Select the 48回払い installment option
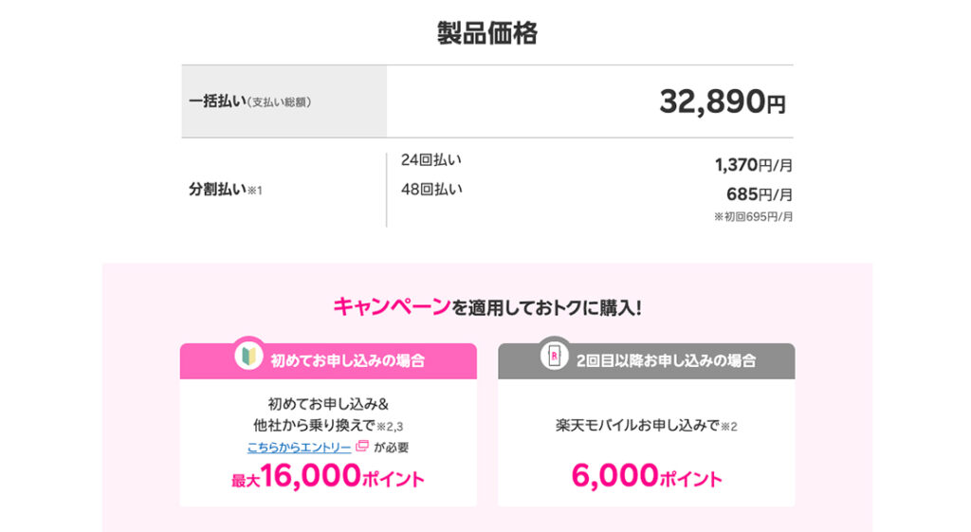Image resolution: width=971 pixels, height=532 pixels. (x=431, y=189)
